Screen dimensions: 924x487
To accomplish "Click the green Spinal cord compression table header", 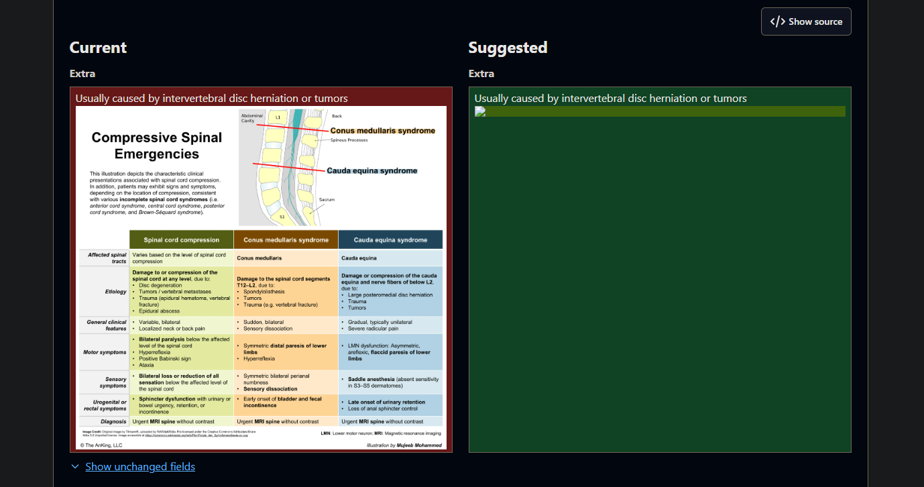I will pyautogui.click(x=181, y=239).
